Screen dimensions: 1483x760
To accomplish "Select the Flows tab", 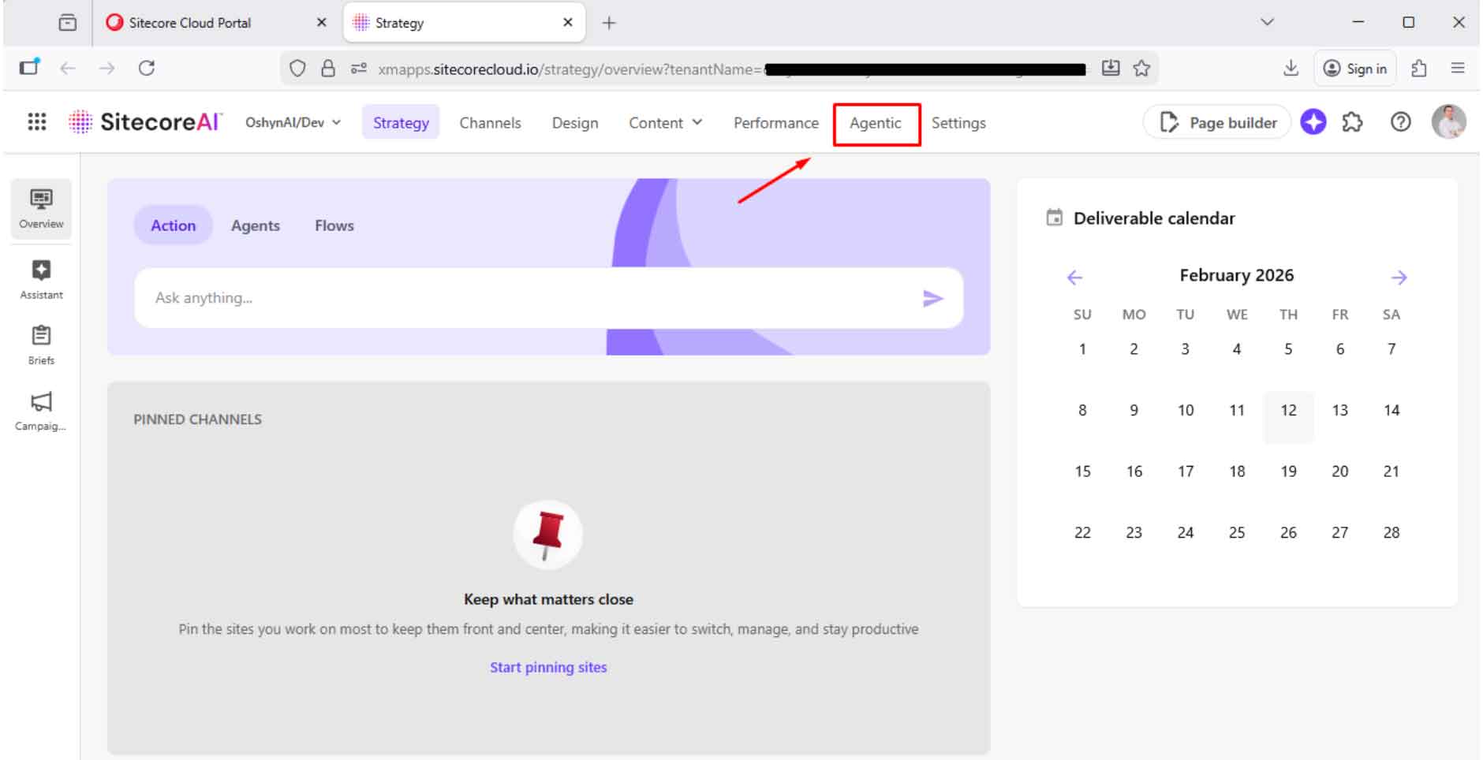I will tap(334, 225).
